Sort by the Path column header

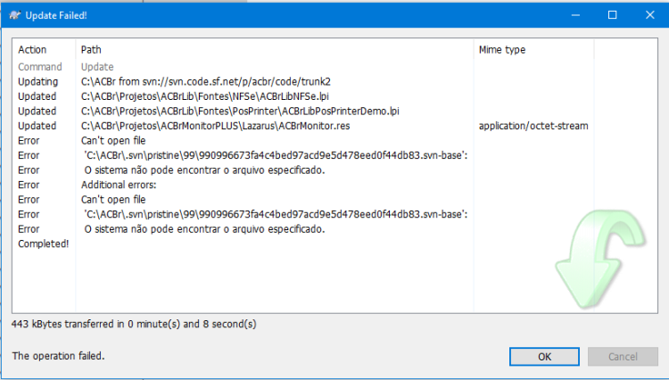[275, 49]
